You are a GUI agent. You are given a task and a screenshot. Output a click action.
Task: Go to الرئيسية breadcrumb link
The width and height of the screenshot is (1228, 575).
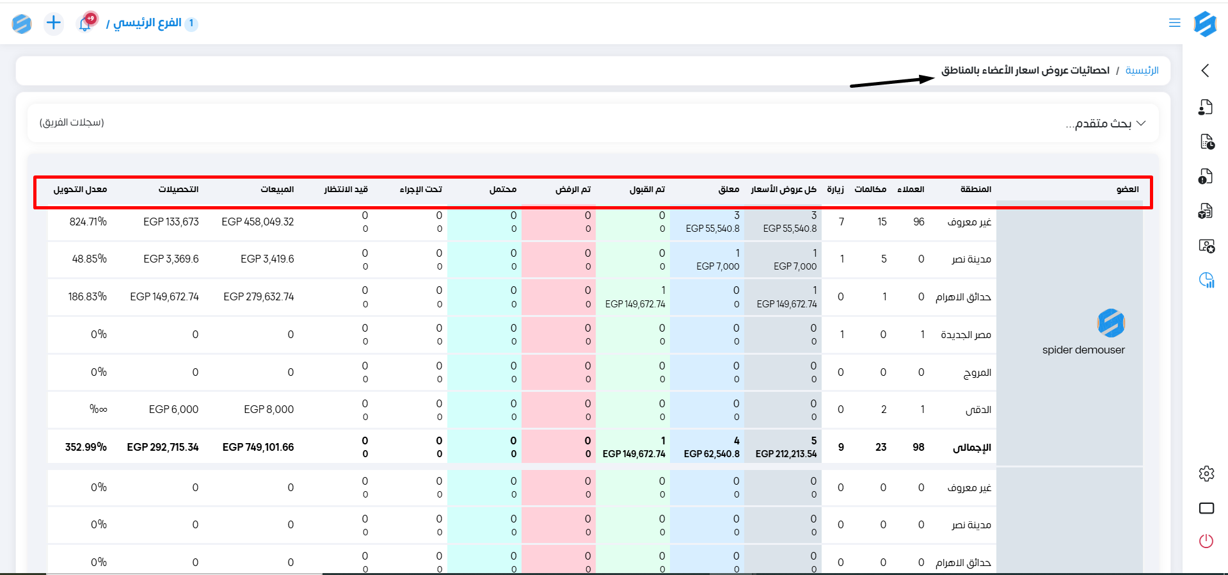click(x=1142, y=70)
